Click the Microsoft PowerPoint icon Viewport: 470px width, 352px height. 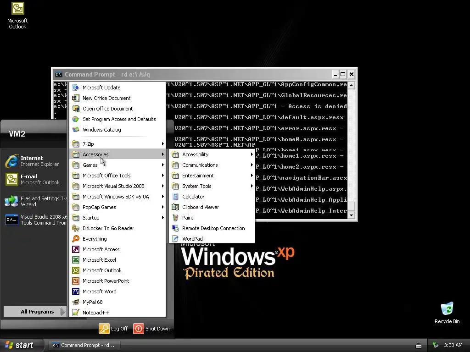pyautogui.click(x=76, y=281)
